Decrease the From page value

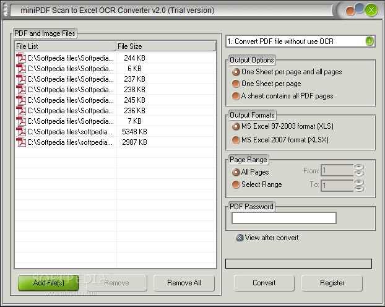click(x=359, y=173)
